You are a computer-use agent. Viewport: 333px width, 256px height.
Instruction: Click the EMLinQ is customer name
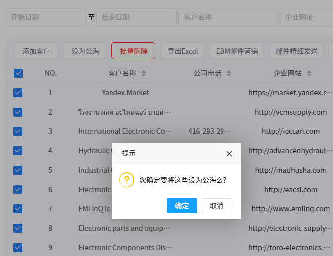94,209
